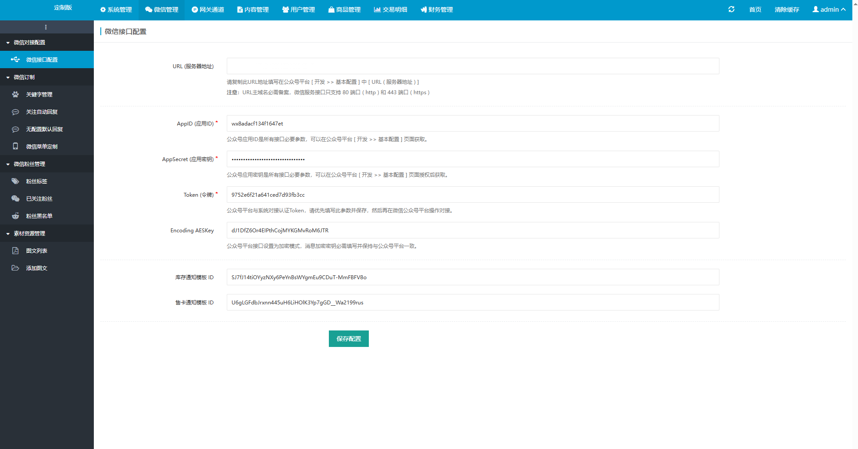Screen dimensions: 858x449
Task: Go to 首页 from the top bar
Action: tap(755, 9)
